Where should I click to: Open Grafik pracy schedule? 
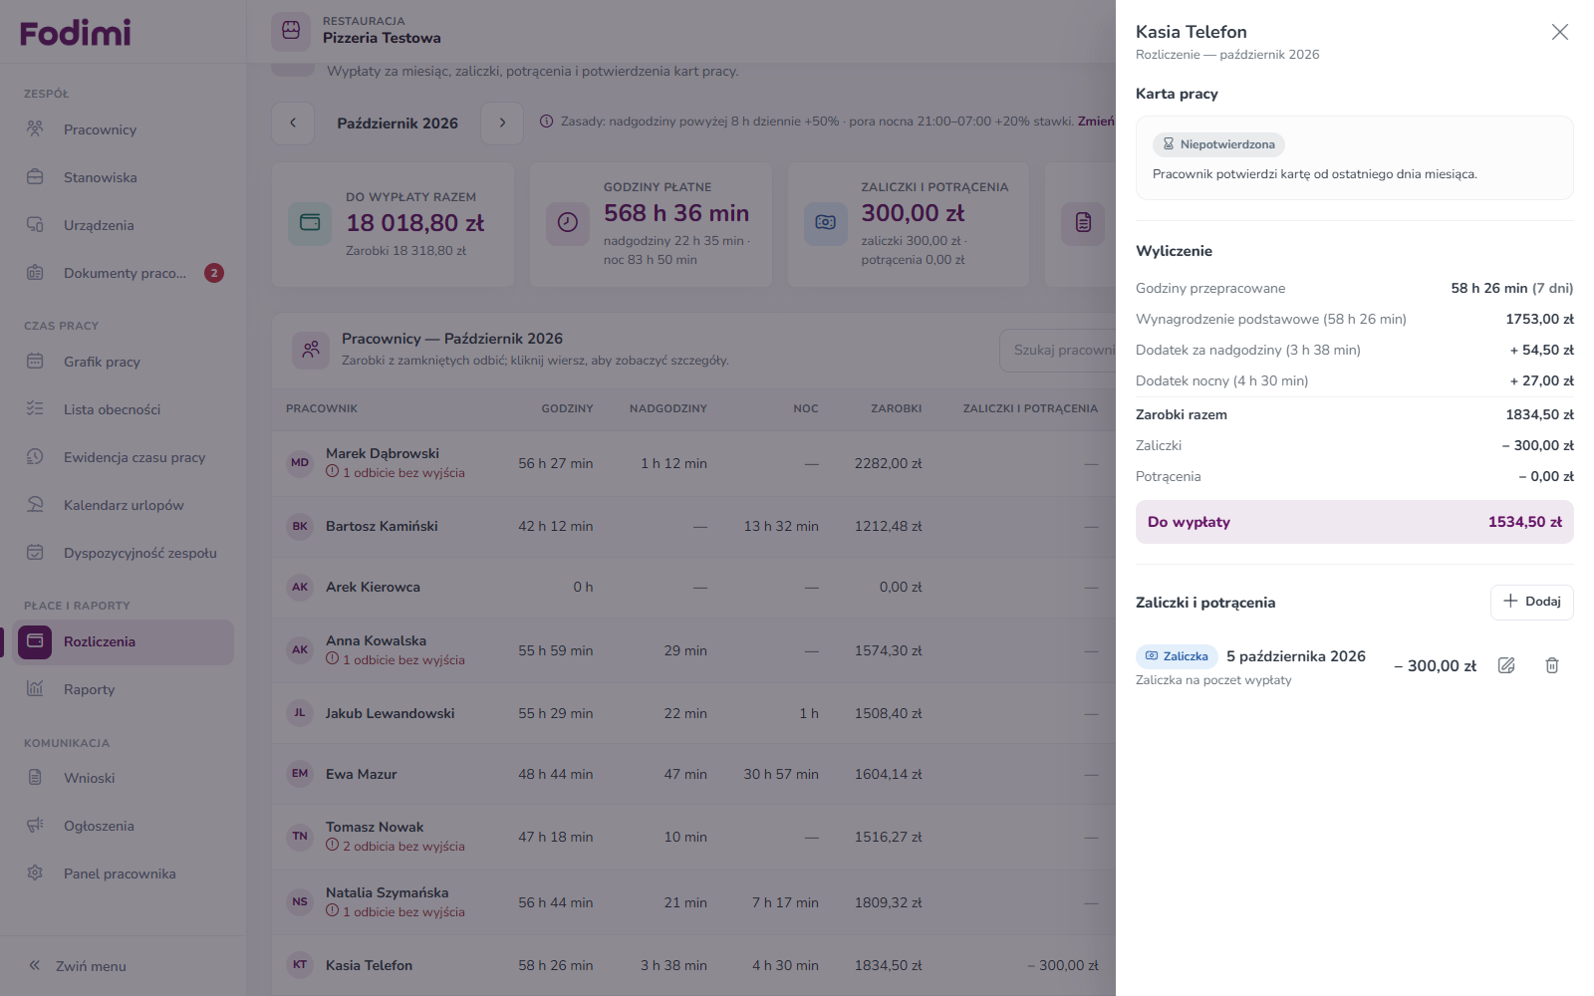124,362
